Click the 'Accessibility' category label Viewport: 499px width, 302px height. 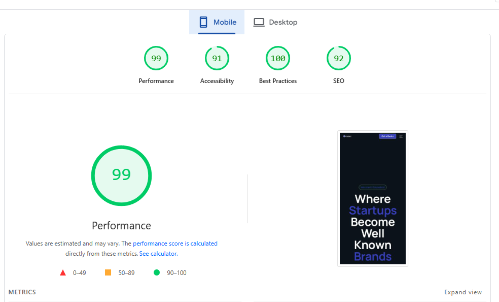pos(217,81)
